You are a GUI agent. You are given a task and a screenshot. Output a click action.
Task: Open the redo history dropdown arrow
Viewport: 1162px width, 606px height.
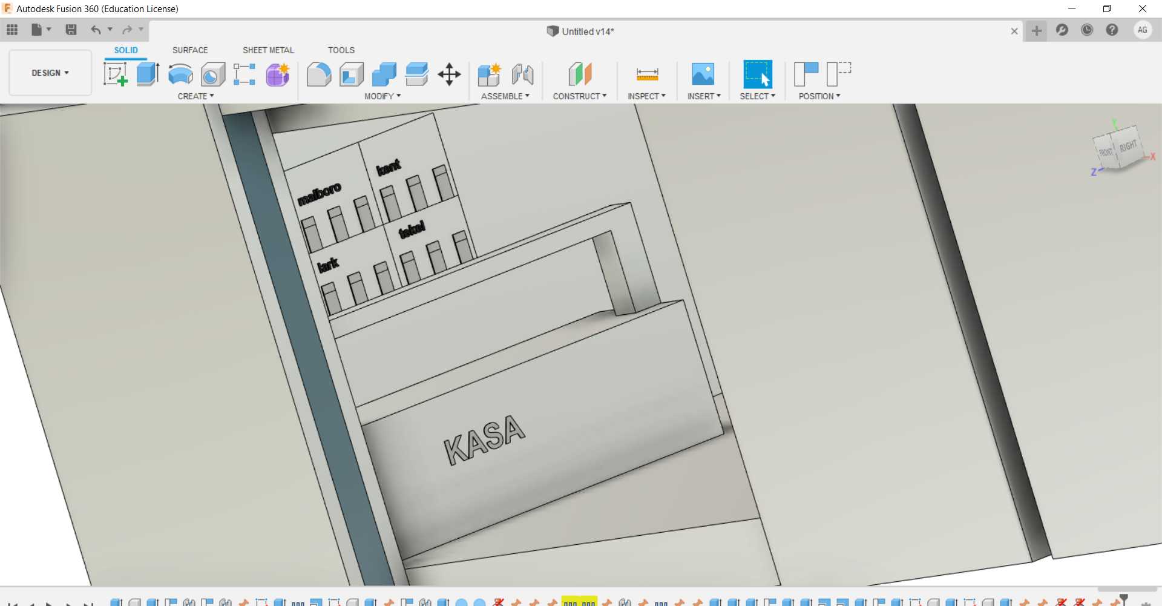pos(141,29)
